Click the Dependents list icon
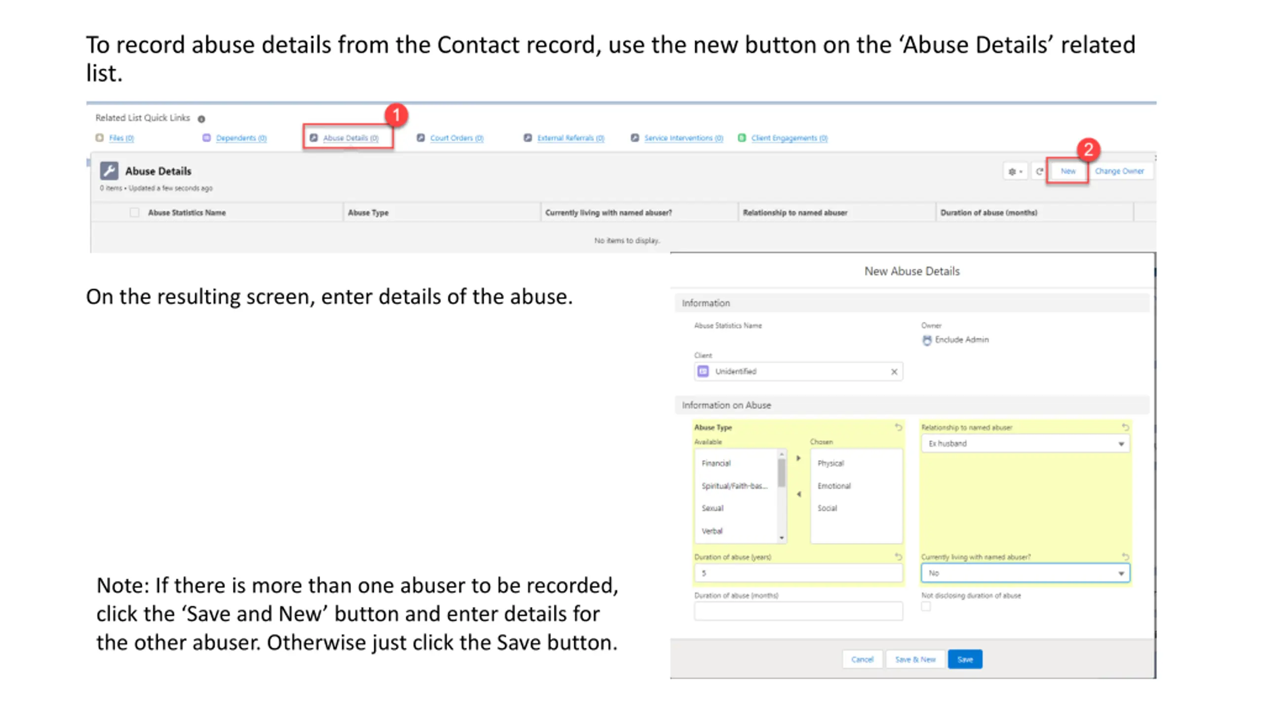 click(x=206, y=138)
